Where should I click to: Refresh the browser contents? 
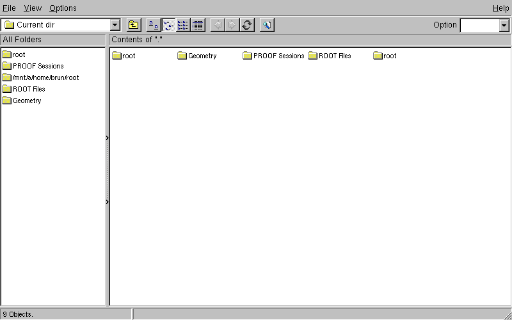click(x=247, y=25)
